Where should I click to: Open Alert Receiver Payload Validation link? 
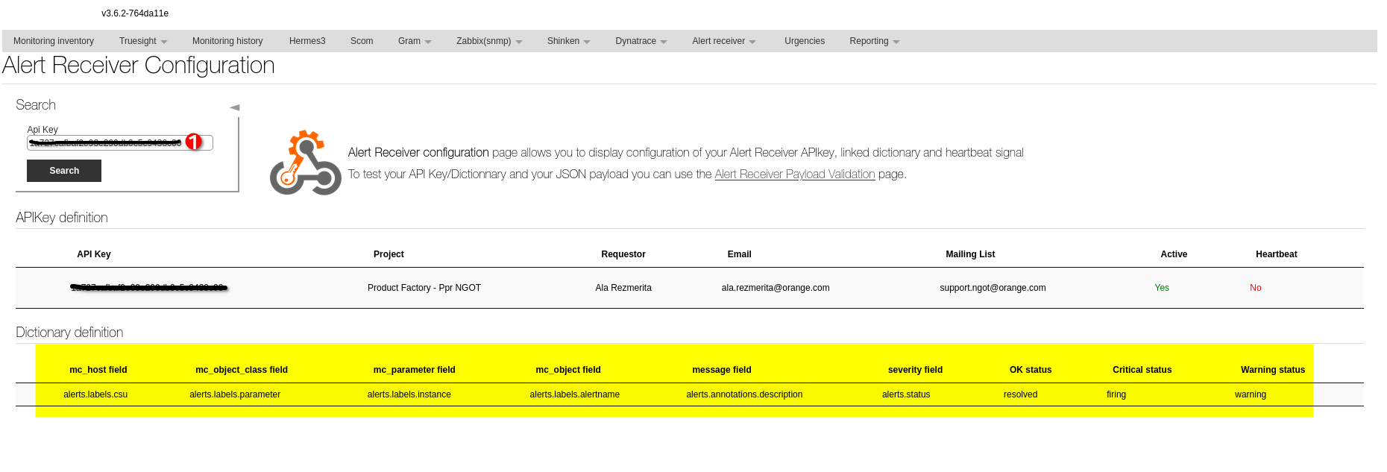(795, 174)
